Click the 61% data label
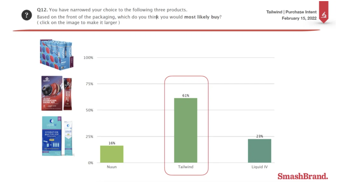 point(186,96)
